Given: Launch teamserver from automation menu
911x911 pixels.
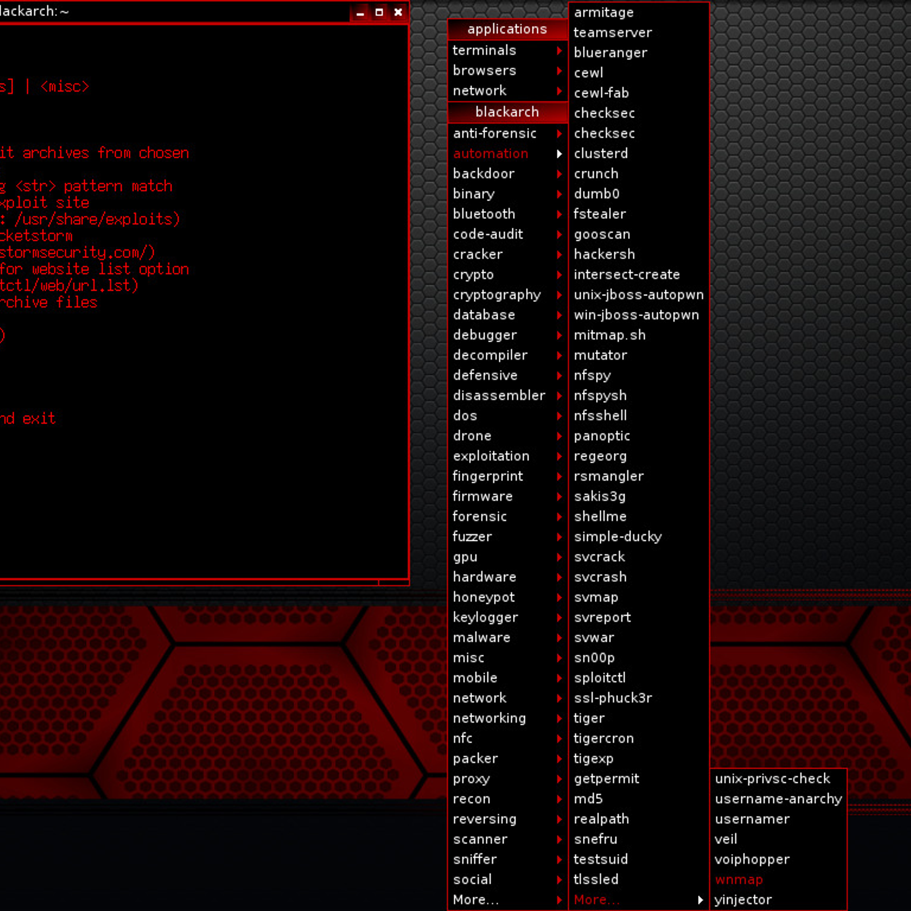Looking at the screenshot, I should (x=639, y=33).
